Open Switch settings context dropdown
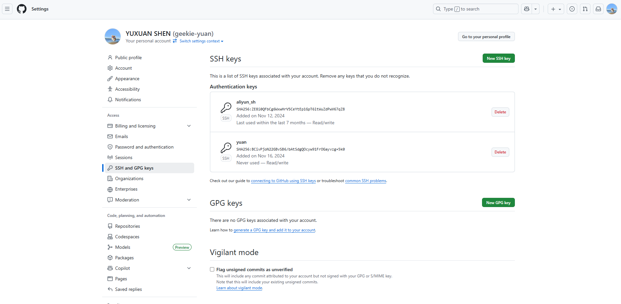Screen dimensions: 621x304 coord(201,41)
